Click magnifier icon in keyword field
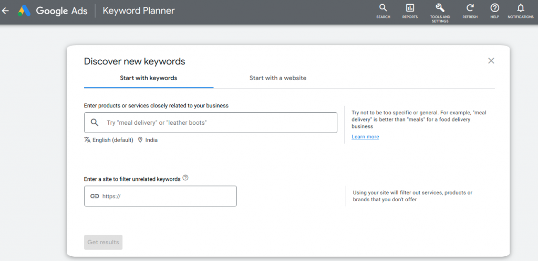The width and height of the screenshot is (538, 261). tap(95, 123)
